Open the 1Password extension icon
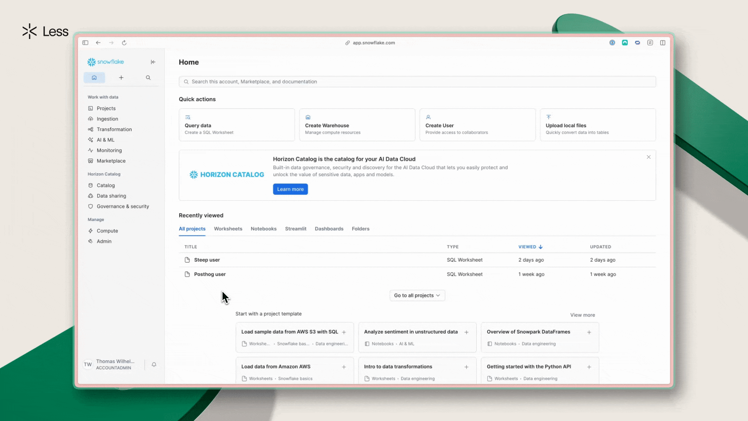 [x=612, y=43]
